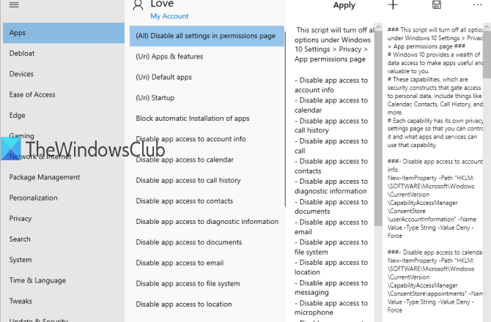
Task: Click the save floppy disk icon
Action: click(437, 4)
